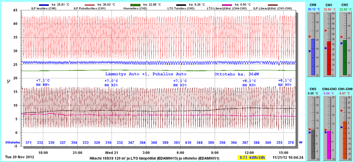Image resolution: width=353 pixels, height=162 pixels.
Task: Click the Ottoteho value 393
Action: point(177,143)
